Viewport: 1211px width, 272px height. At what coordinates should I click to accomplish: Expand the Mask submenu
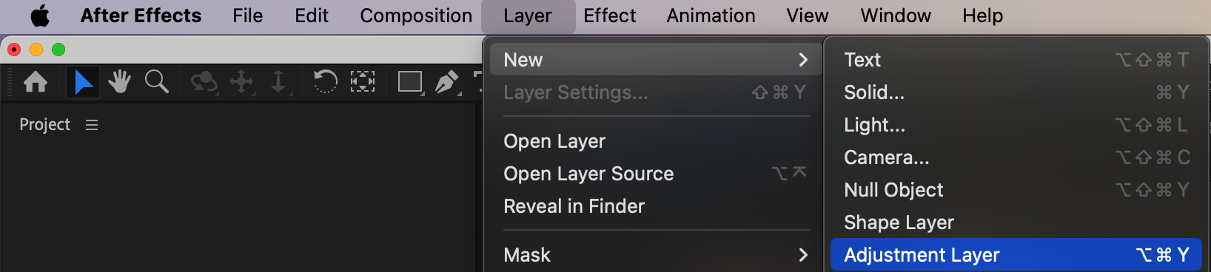point(654,255)
